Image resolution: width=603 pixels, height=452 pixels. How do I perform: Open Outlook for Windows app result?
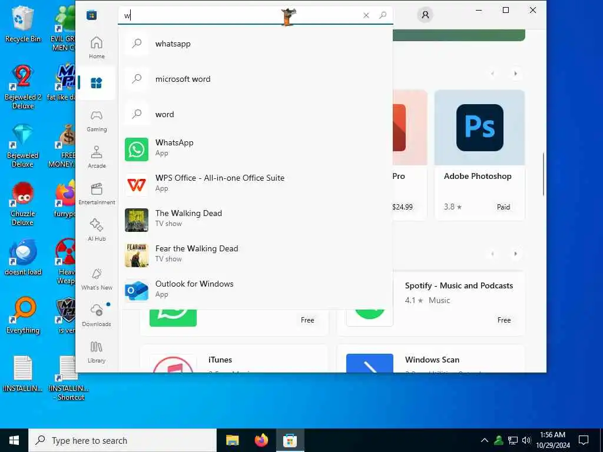point(256,291)
